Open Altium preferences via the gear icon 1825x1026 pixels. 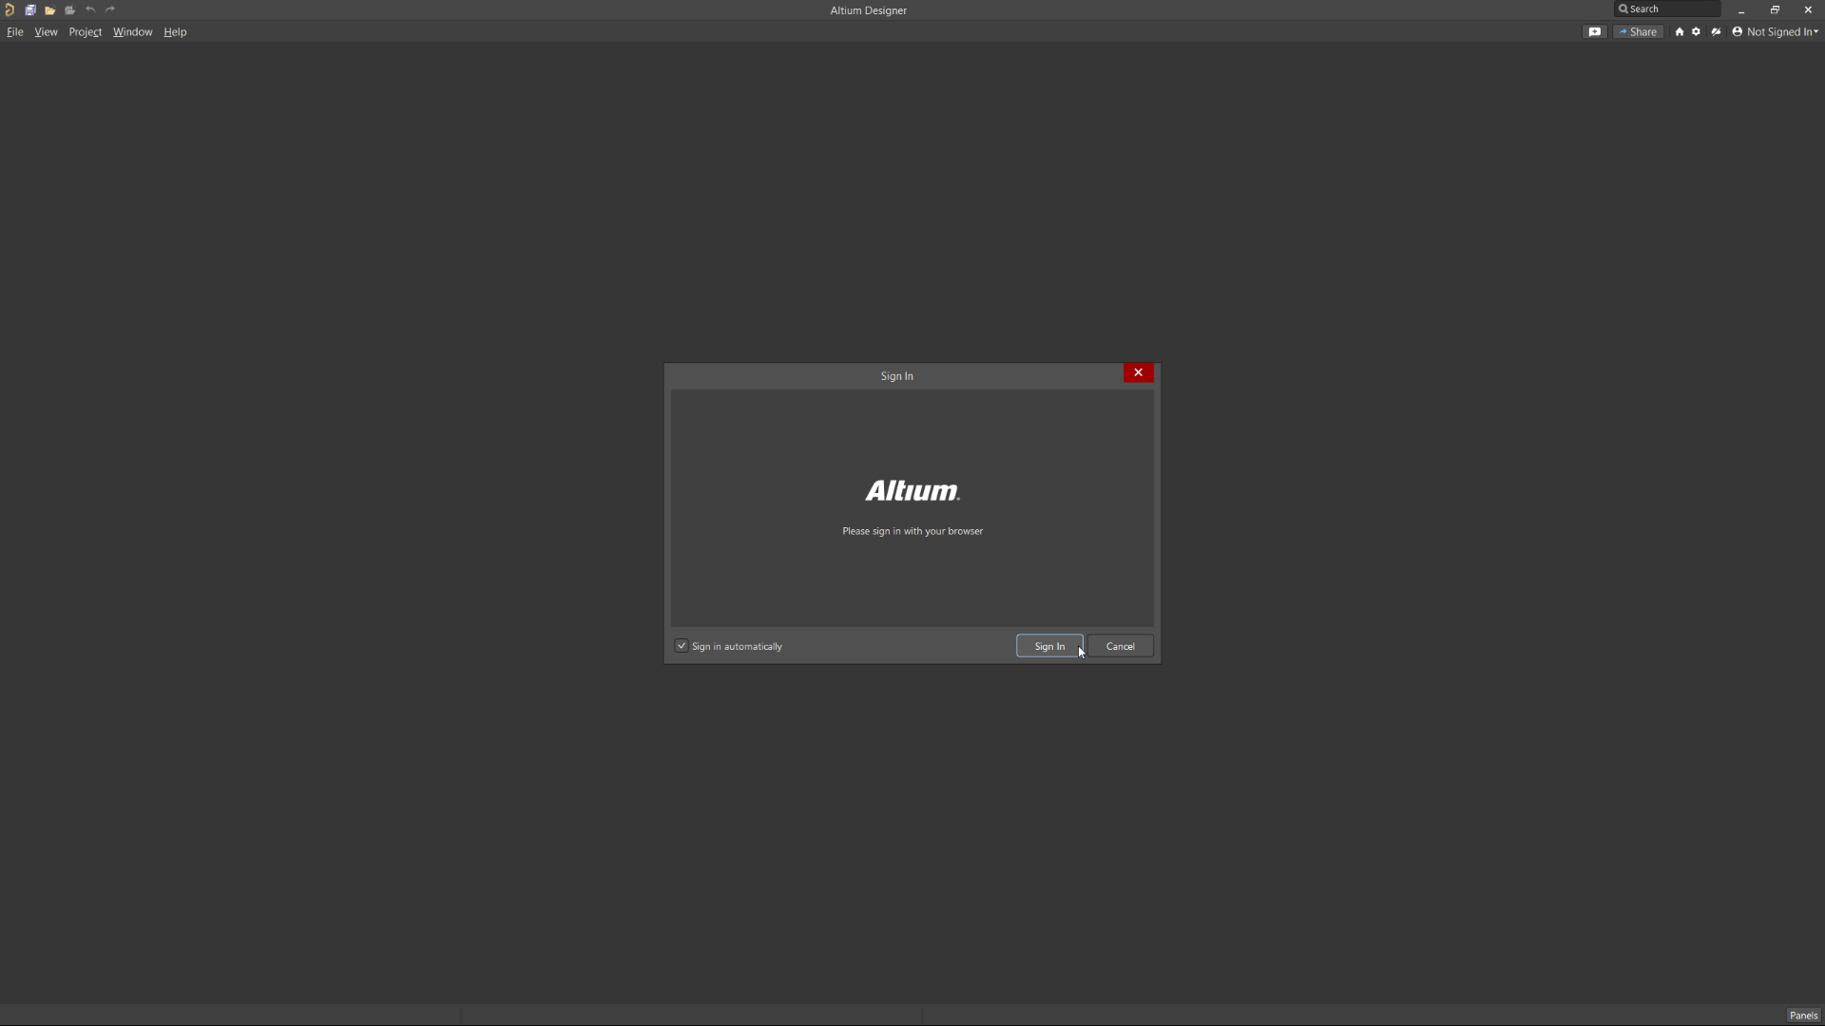[x=1697, y=31]
